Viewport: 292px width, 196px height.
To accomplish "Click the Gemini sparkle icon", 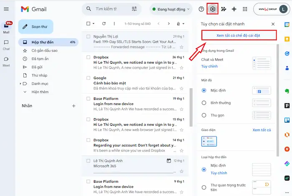I will pos(234,9).
